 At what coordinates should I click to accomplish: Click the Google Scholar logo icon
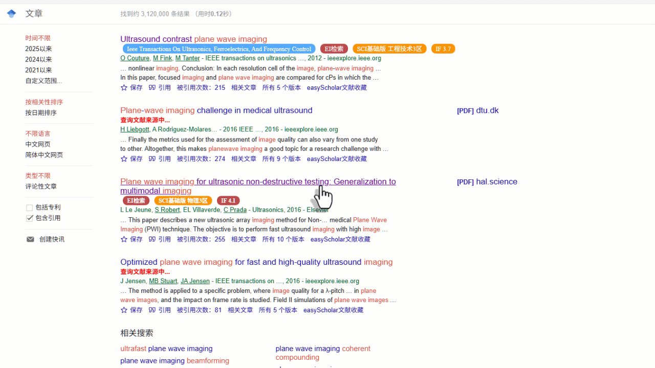[11, 13]
